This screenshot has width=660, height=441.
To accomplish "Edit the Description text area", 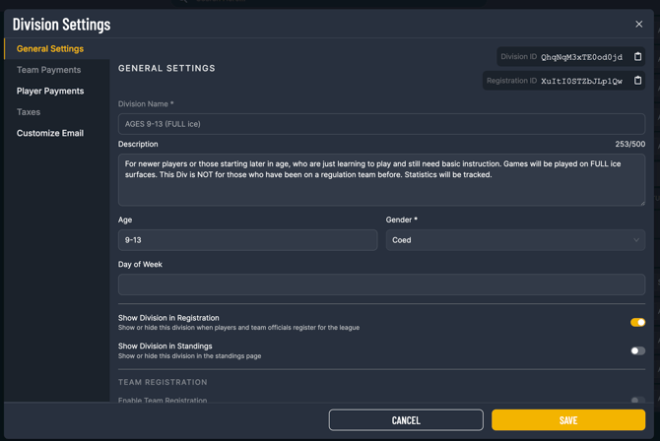I will coord(381,179).
